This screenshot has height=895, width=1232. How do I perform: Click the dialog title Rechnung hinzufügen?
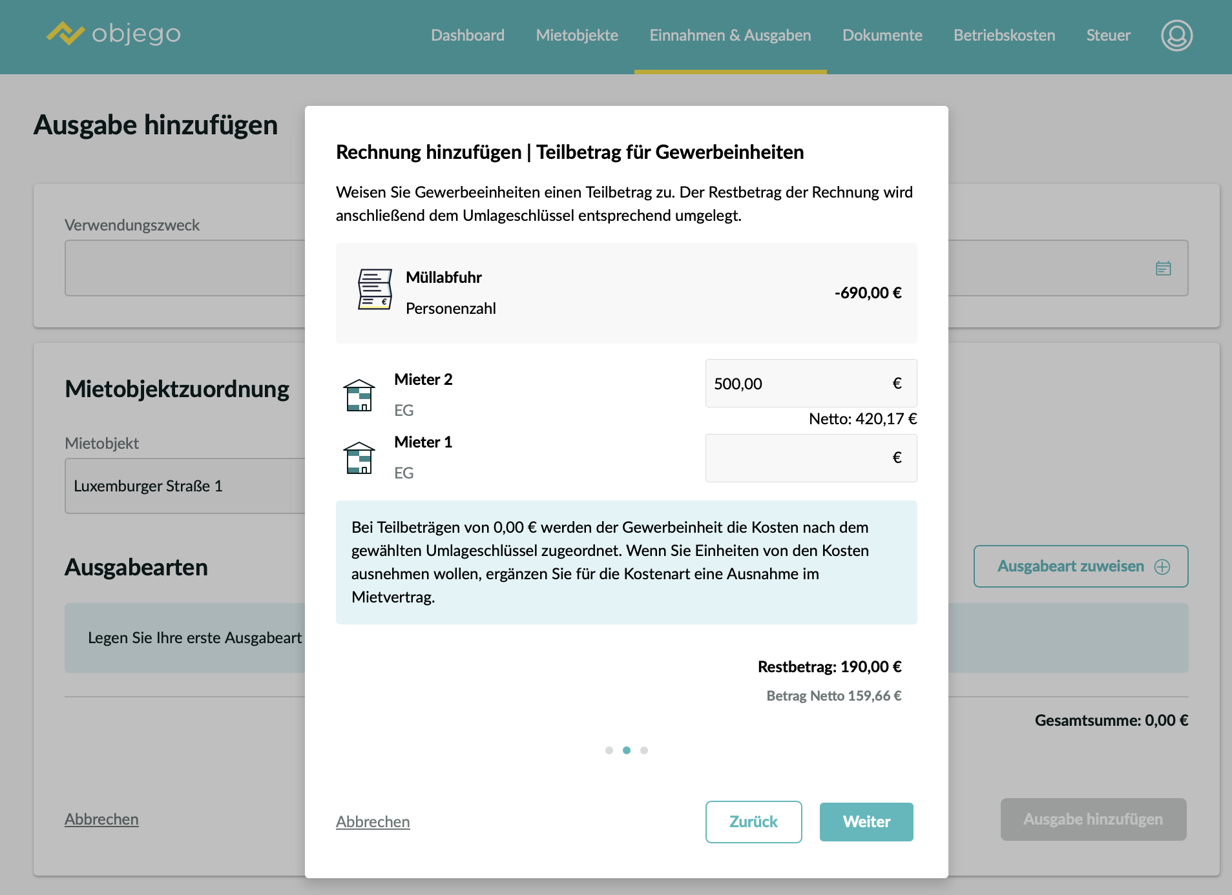point(570,152)
